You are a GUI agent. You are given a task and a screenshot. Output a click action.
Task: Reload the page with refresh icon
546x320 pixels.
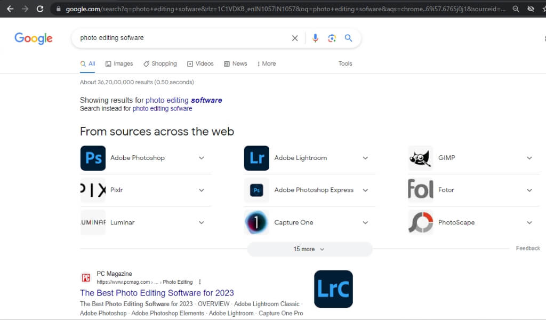[40, 9]
